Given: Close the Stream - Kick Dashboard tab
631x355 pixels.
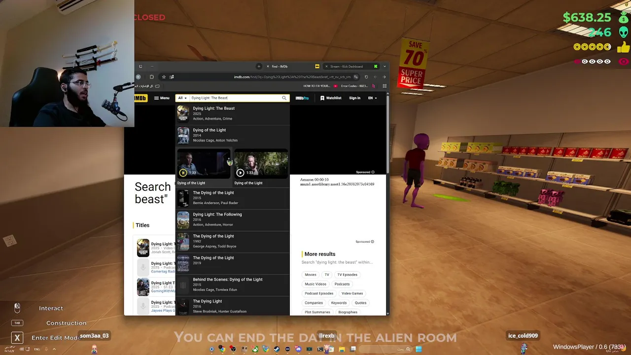Looking at the screenshot, I should [x=326, y=67].
